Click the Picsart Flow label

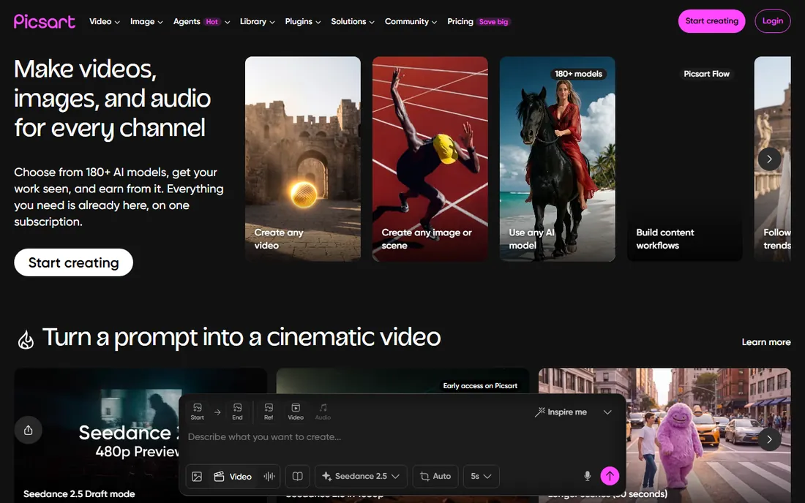pos(706,74)
